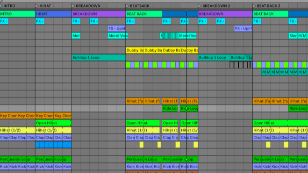Select the first Key Chords clip

point(8,116)
